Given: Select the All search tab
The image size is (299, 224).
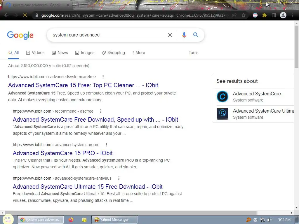Looking at the screenshot, I should click(13, 53).
